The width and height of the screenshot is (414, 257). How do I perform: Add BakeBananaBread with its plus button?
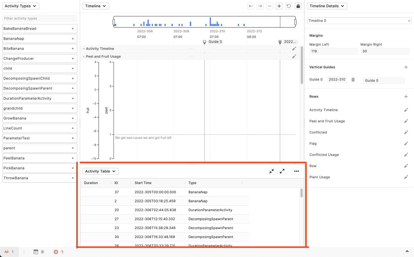click(x=73, y=28)
